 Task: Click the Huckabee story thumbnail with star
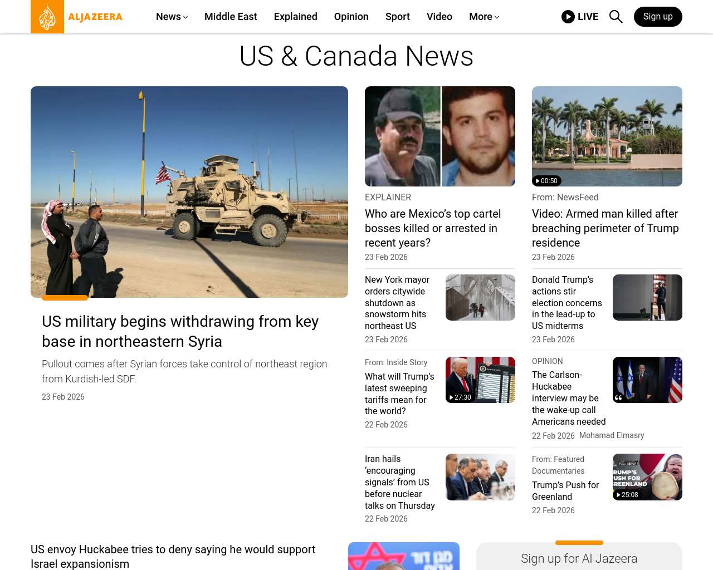tap(404, 556)
